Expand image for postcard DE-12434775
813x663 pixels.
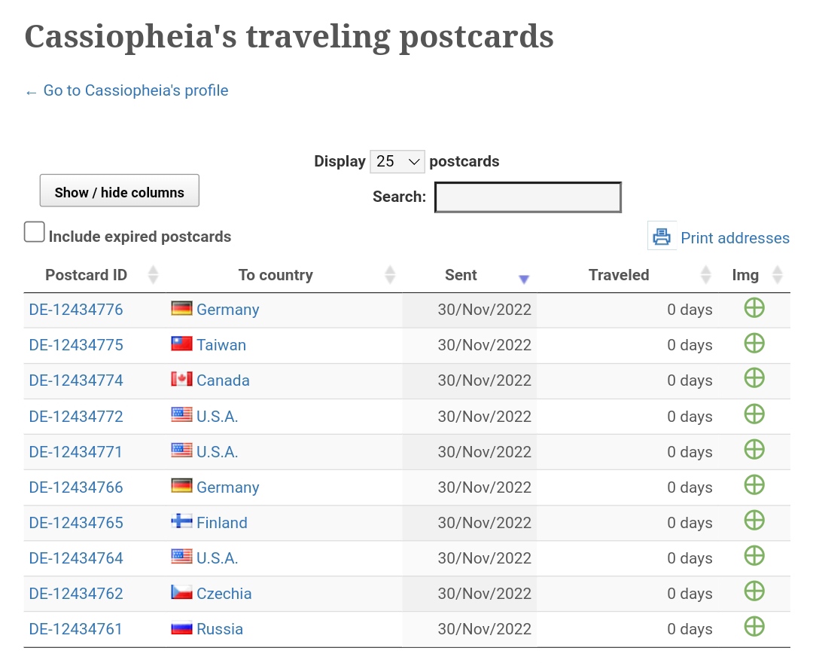click(754, 344)
